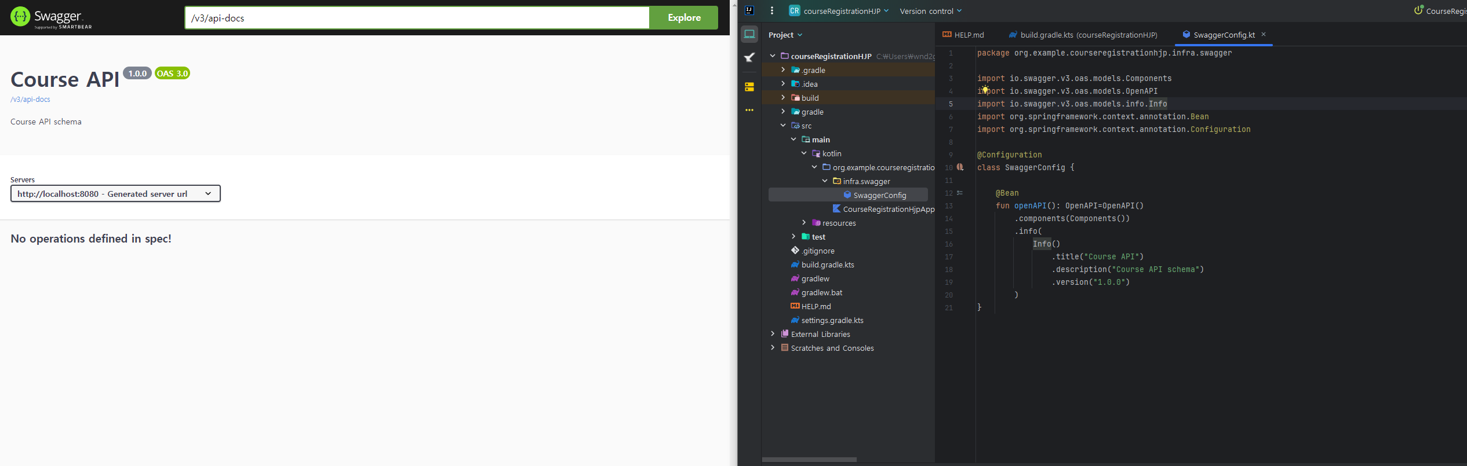The image size is (1467, 466).
Task: Click the IntelliJ application logo icon
Action: (x=749, y=10)
